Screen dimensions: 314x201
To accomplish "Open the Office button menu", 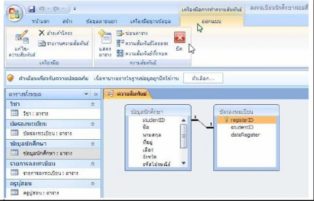I will click(14, 14).
